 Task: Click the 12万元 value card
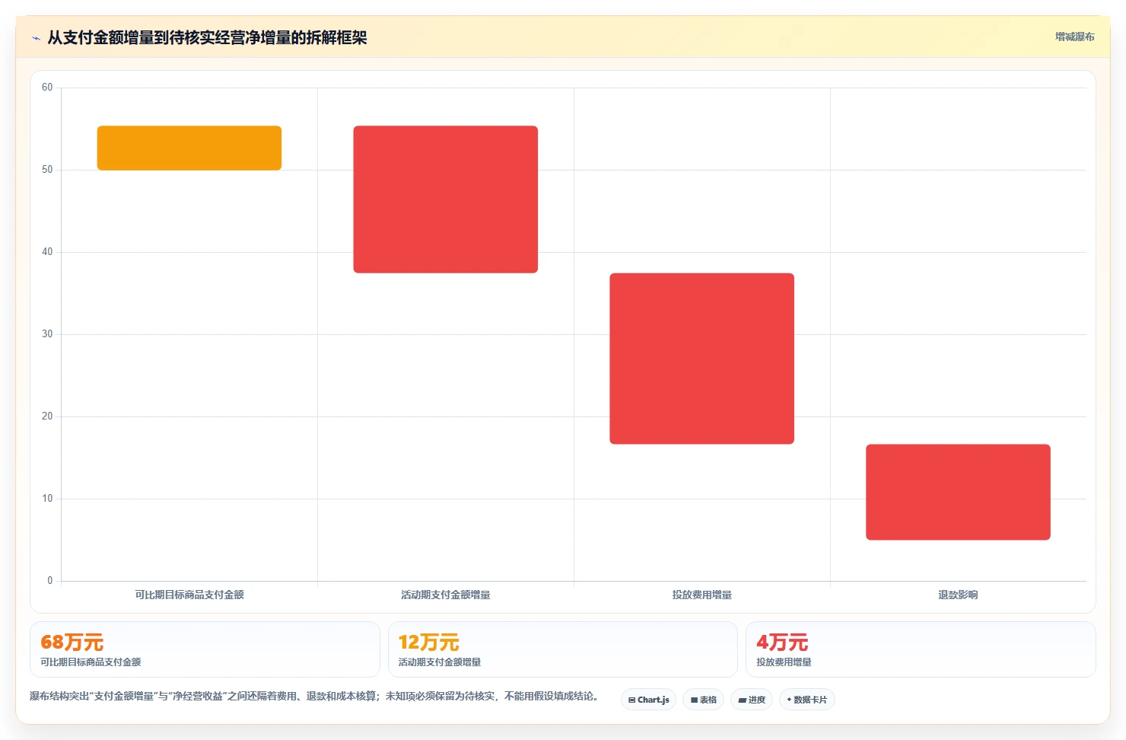coord(562,649)
